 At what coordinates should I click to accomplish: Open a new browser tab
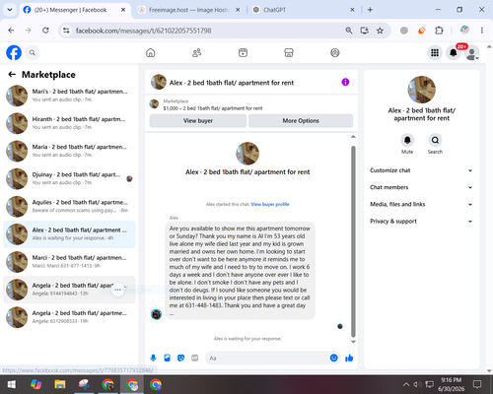click(x=370, y=10)
